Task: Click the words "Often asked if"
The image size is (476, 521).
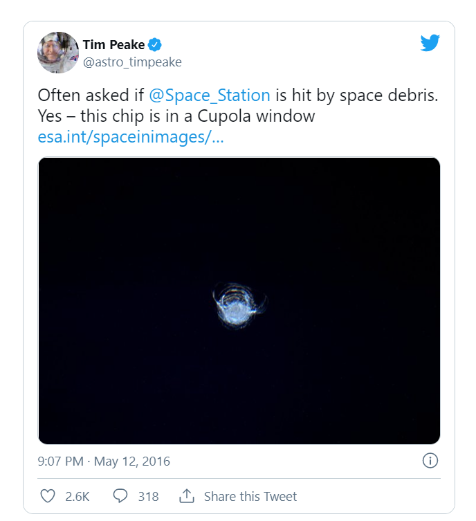Action: pyautogui.click(x=82, y=95)
